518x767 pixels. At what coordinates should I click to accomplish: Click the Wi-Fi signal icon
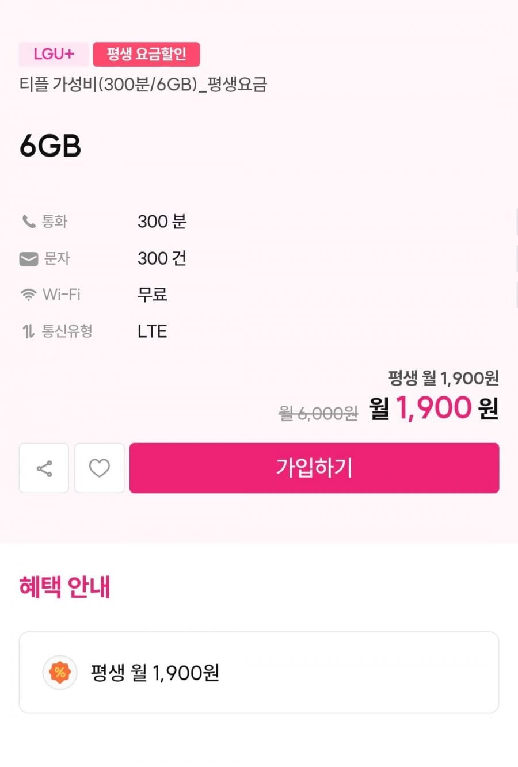coord(28,295)
